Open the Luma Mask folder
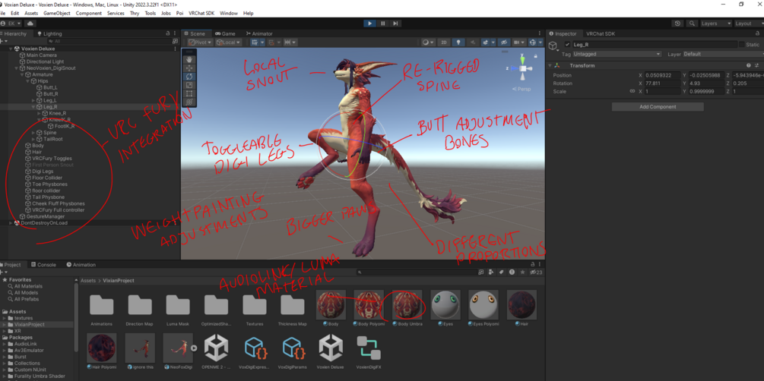This screenshot has height=381, width=764. (x=178, y=308)
